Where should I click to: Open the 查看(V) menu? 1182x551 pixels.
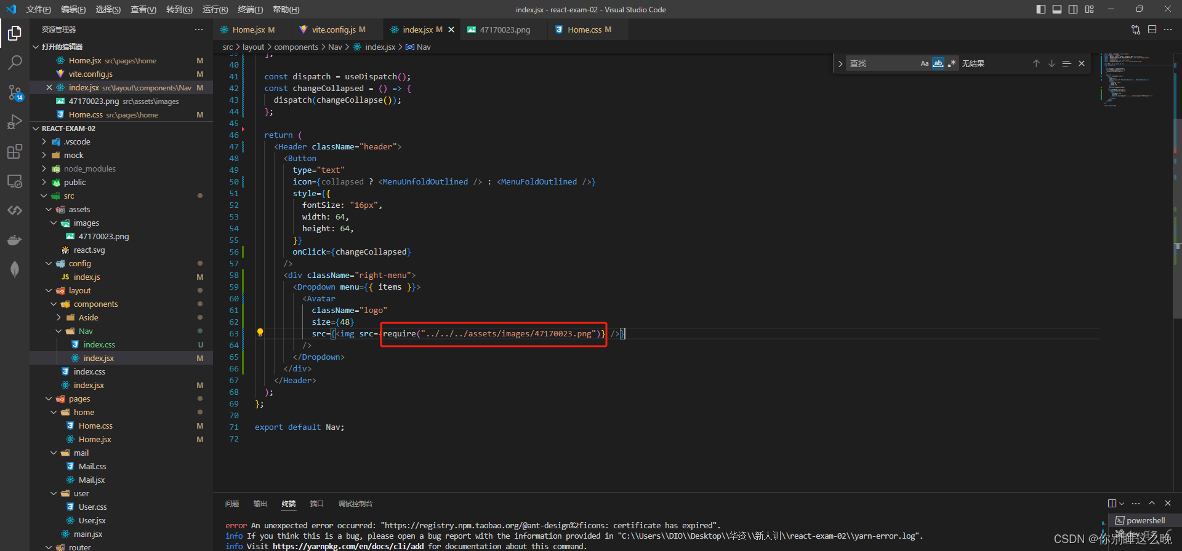(x=143, y=9)
